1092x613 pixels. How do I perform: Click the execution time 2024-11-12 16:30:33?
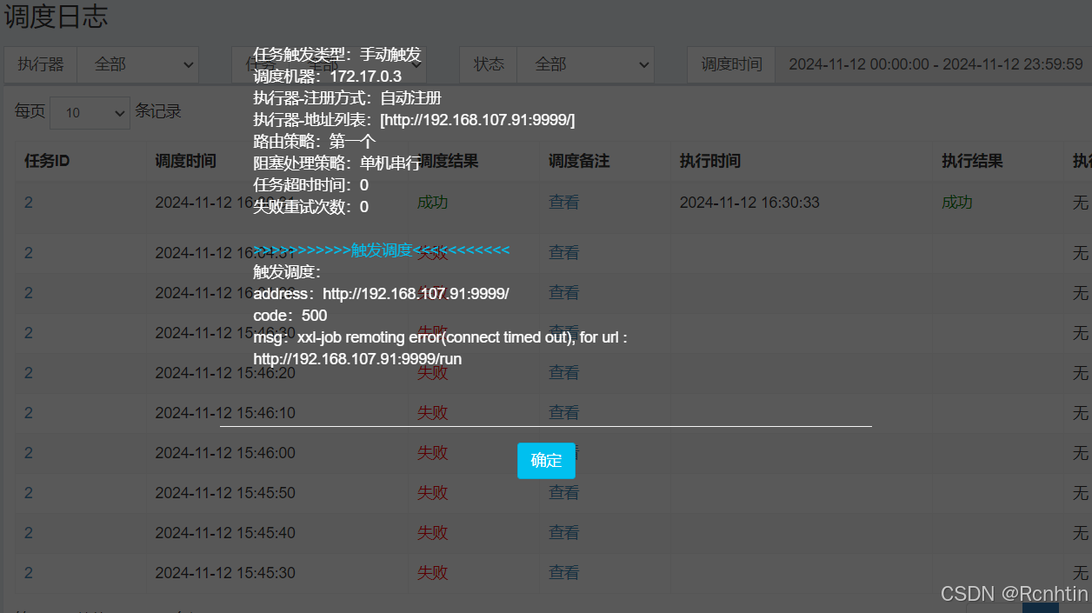click(749, 202)
